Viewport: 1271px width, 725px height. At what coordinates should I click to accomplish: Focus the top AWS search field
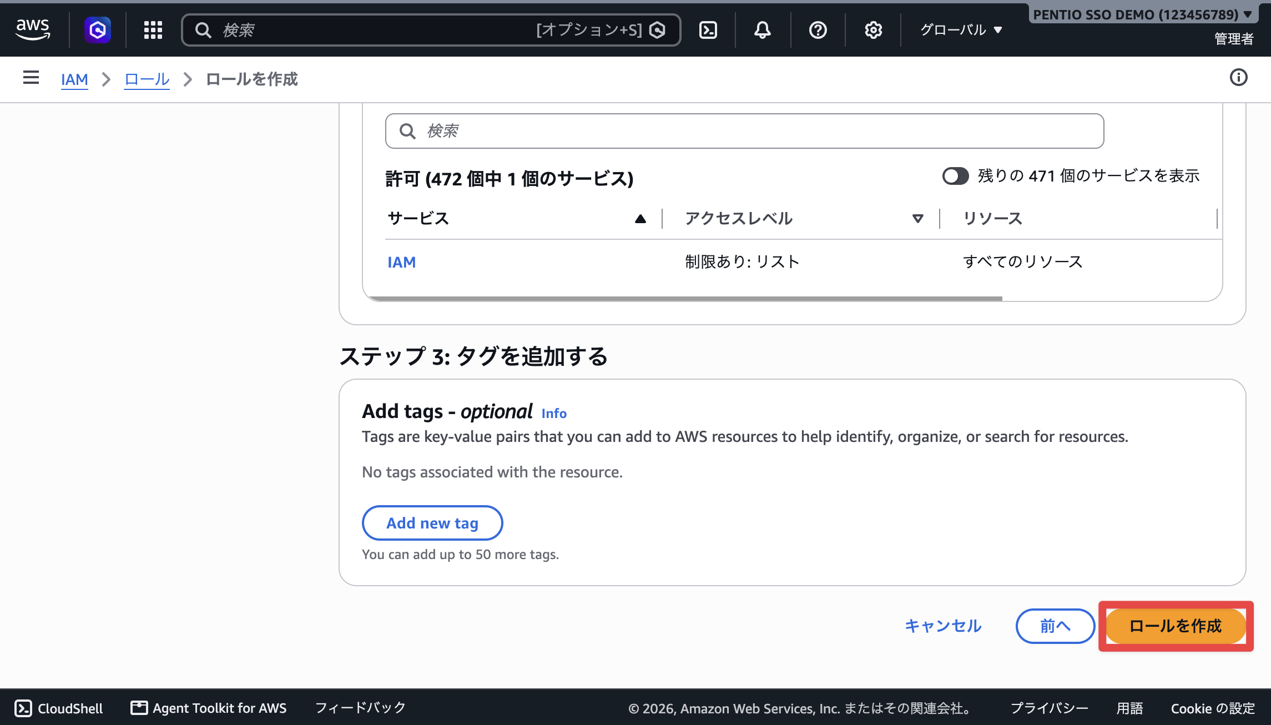click(431, 29)
